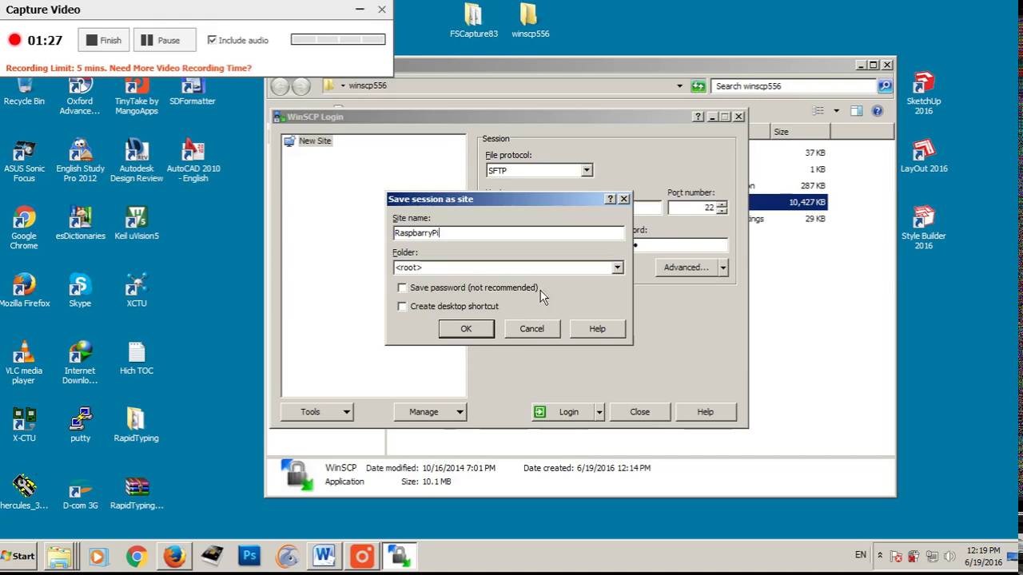Click Explorer help question mark icon

(878, 111)
